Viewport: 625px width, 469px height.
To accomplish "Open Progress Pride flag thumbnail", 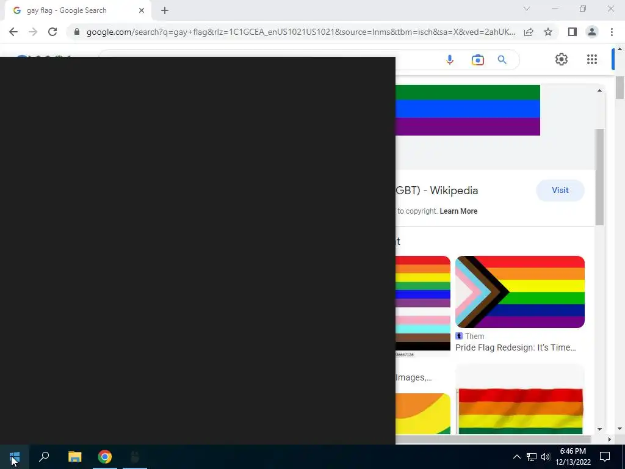I will [x=520, y=292].
